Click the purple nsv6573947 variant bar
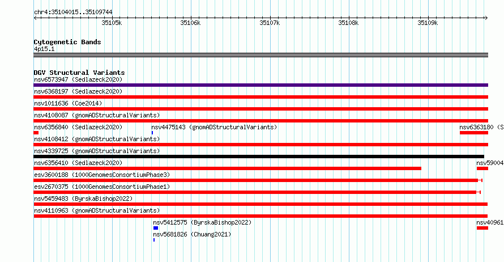504x262 pixels. pos(260,85)
